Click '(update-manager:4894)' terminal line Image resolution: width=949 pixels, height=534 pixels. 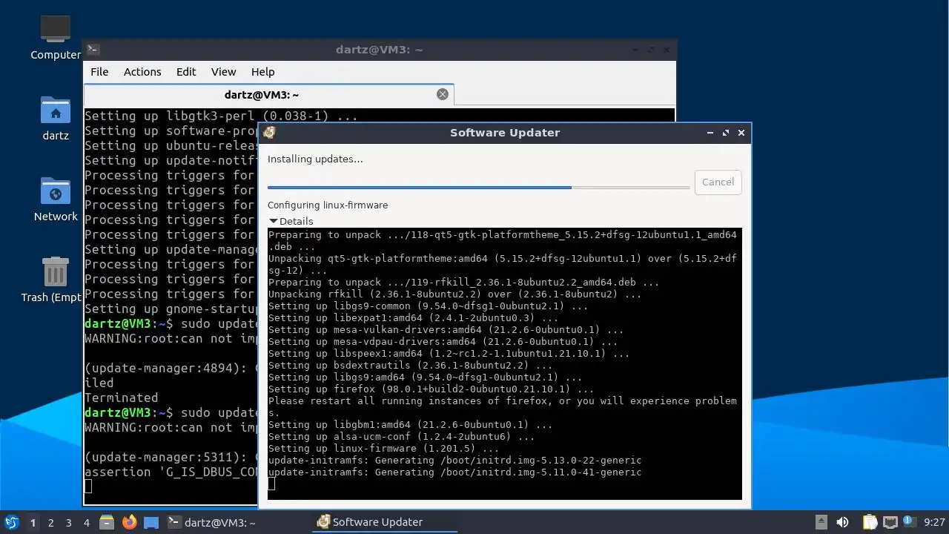click(171, 368)
